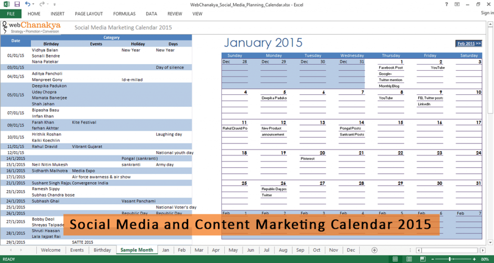This screenshot has width=494, height=263.
Task: Click the Undo arrow icon
Action: pyautogui.click(x=27, y=4)
